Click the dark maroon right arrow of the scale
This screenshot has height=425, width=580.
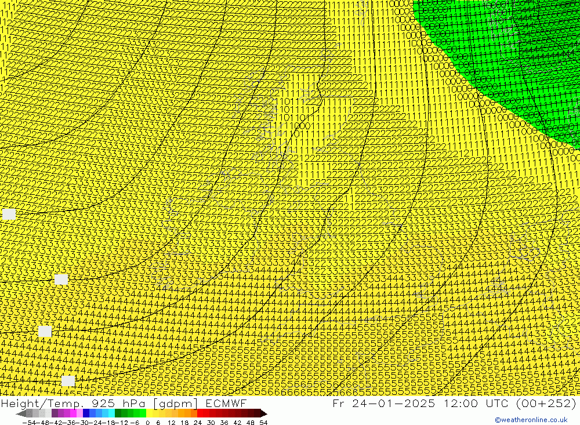(264, 413)
